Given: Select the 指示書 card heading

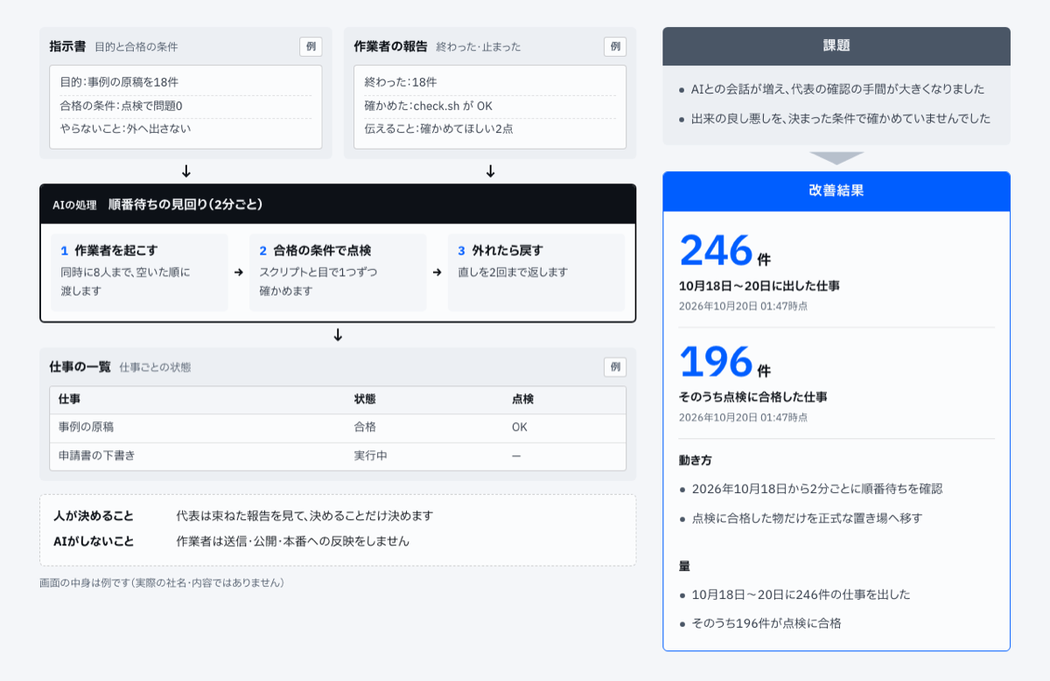Looking at the screenshot, I should (x=68, y=46).
